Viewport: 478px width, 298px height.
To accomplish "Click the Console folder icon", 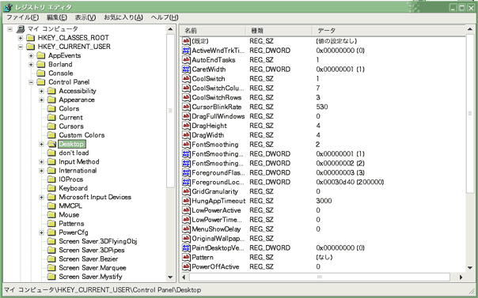I will click(x=41, y=74).
